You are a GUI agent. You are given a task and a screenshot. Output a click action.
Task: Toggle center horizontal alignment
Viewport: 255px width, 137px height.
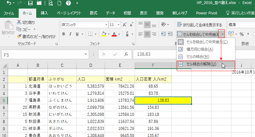click(148, 34)
